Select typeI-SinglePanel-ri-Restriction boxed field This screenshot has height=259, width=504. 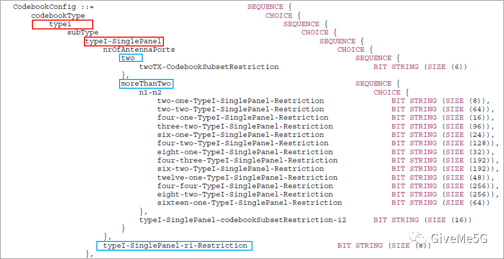[x=175, y=246]
